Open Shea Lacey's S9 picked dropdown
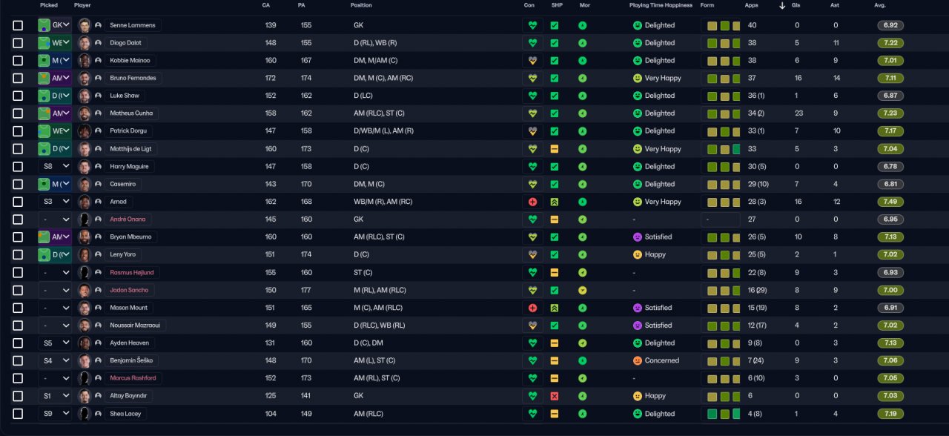 (x=55, y=414)
